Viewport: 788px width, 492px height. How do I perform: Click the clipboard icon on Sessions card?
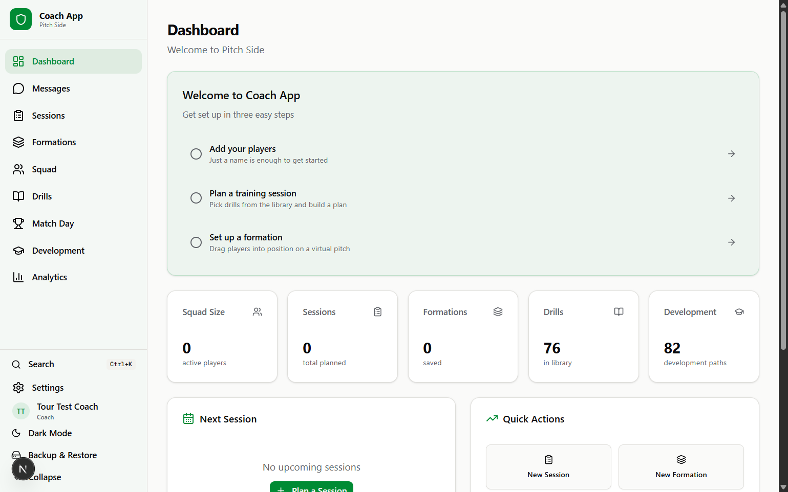[378, 312]
